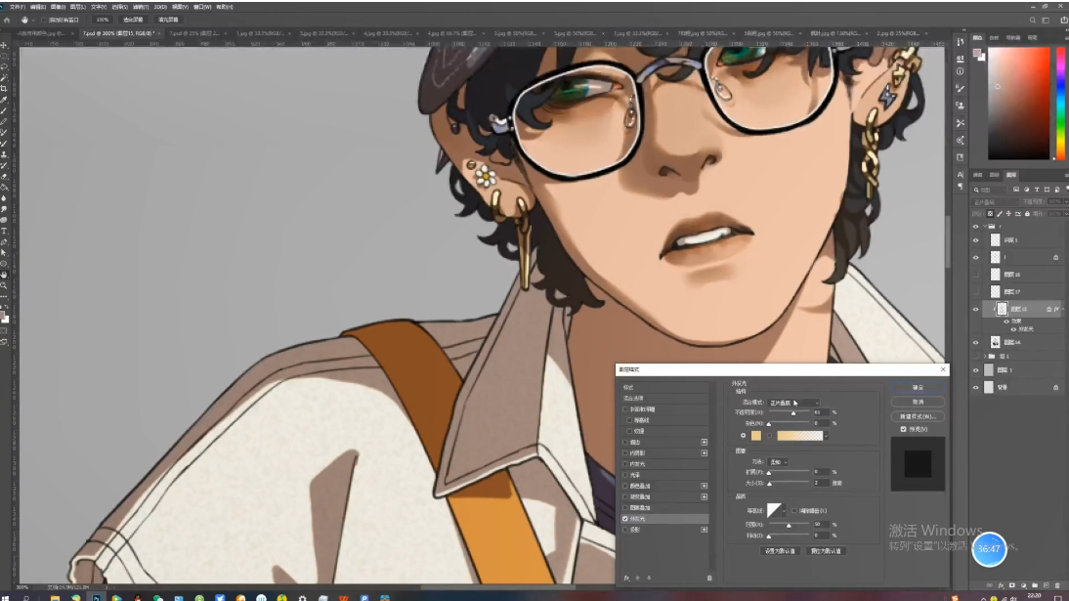Viewport: 1069px width, 601px height.
Task: Open the 方法 technique dropdown
Action: (778, 462)
